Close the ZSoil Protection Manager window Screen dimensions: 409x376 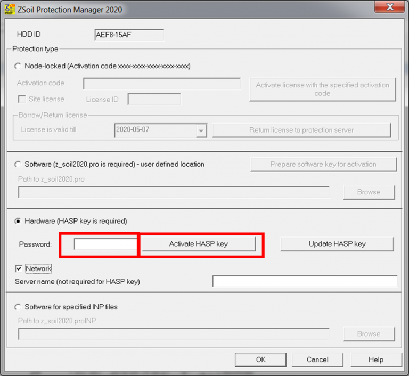coord(389,7)
